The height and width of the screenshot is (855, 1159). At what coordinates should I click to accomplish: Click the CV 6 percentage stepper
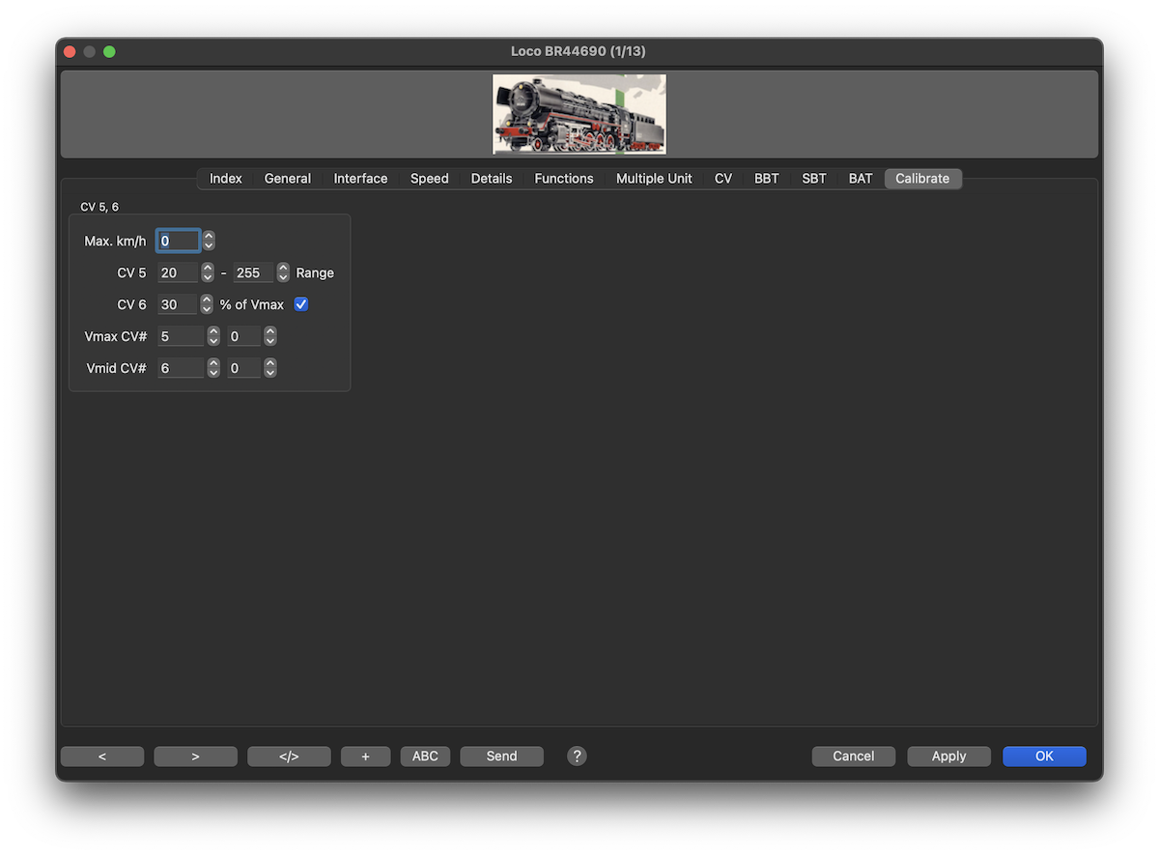coord(207,304)
